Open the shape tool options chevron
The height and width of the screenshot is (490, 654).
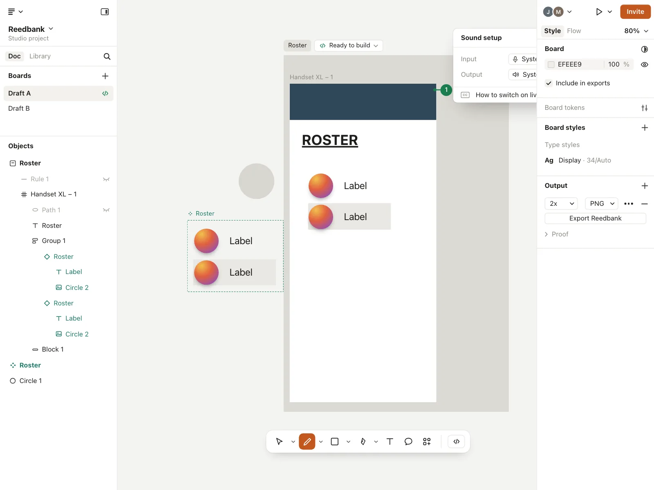click(348, 442)
